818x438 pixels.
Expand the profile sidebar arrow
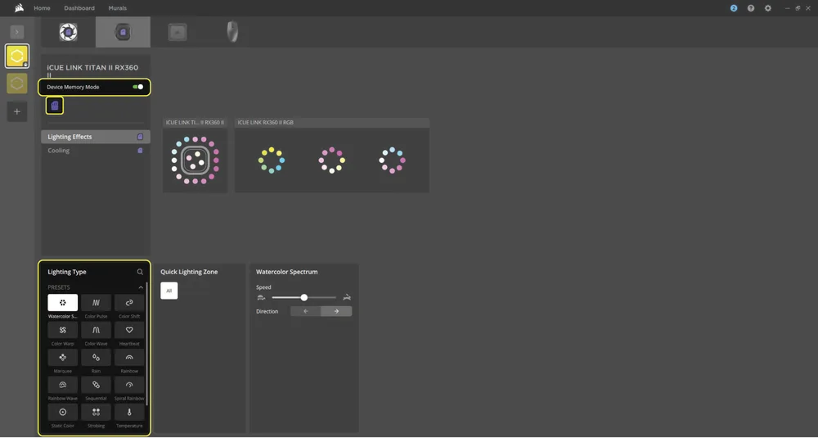pyautogui.click(x=16, y=33)
